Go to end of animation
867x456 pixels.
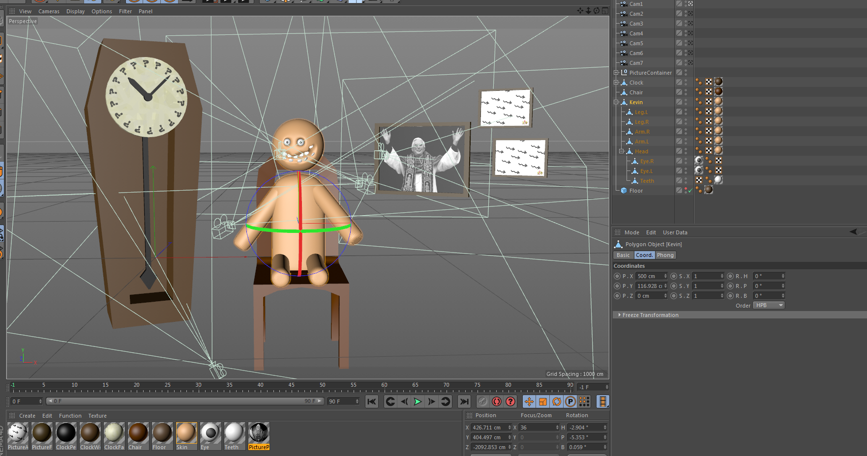click(x=464, y=401)
